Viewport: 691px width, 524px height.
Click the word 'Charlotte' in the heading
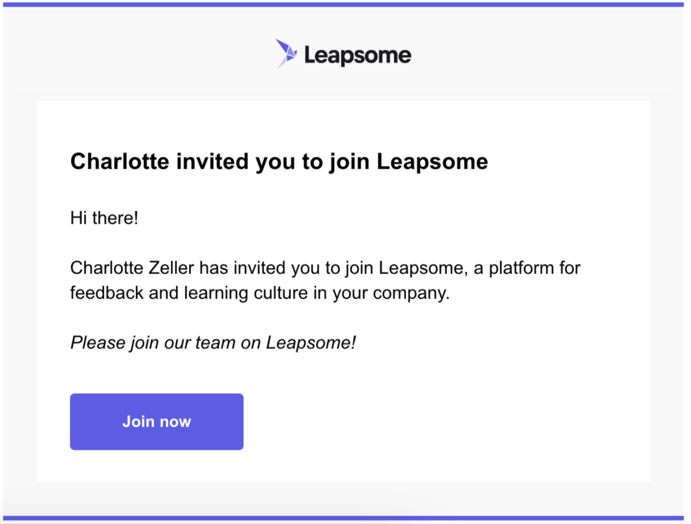[x=120, y=161]
